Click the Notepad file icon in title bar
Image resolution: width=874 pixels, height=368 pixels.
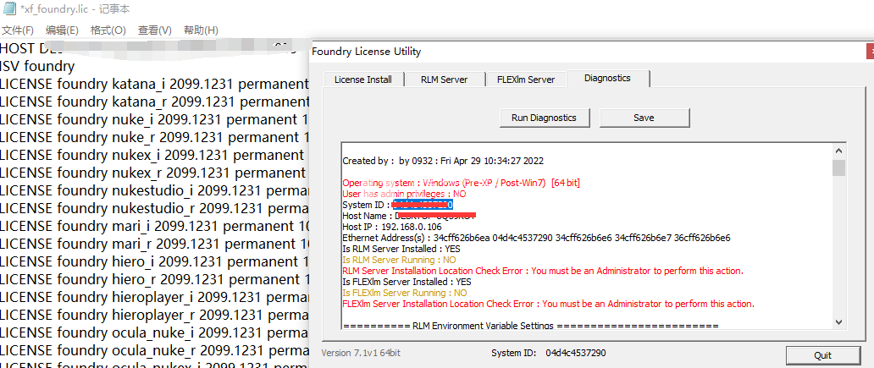(9, 9)
